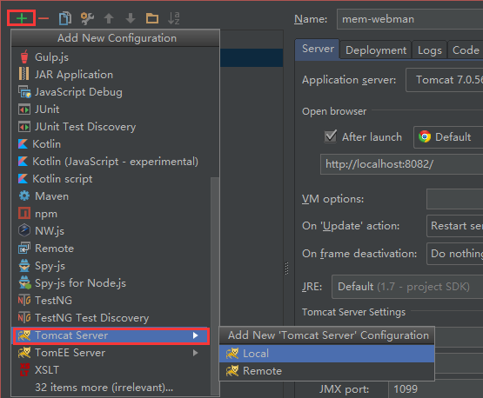This screenshot has height=398, width=483.
Task: Click the move down arrow icon
Action: point(131,18)
